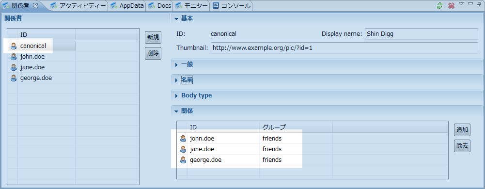This screenshot has height=189, width=485.
Task: Click the green refresh icon in the toolbar
Action: 439,5
